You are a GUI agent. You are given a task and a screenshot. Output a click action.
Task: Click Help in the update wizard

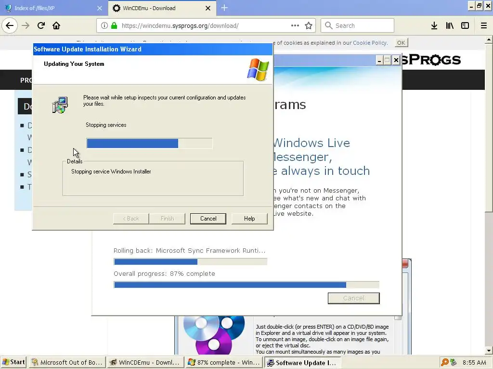[249, 219]
